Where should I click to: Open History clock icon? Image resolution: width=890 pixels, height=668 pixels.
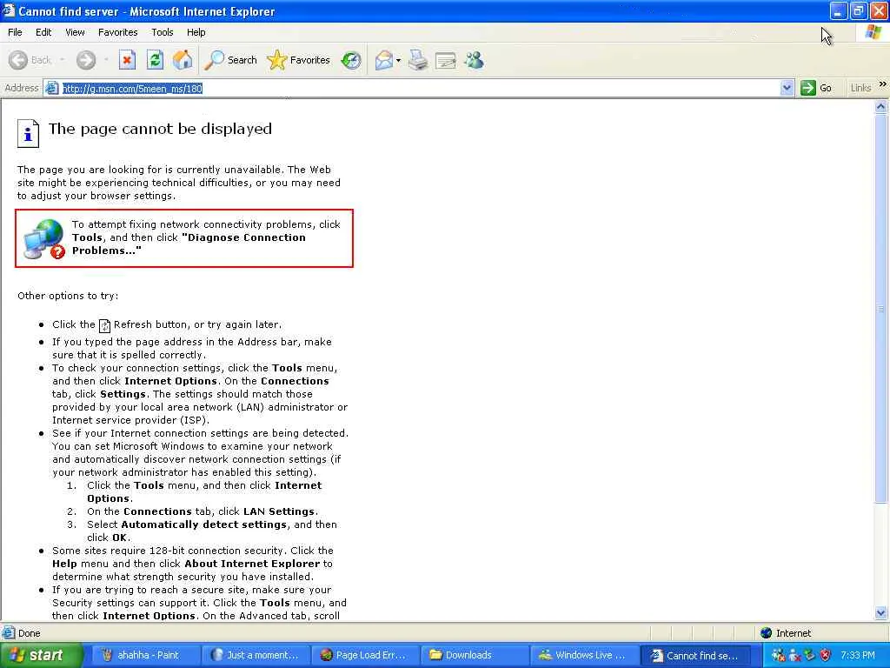point(351,60)
